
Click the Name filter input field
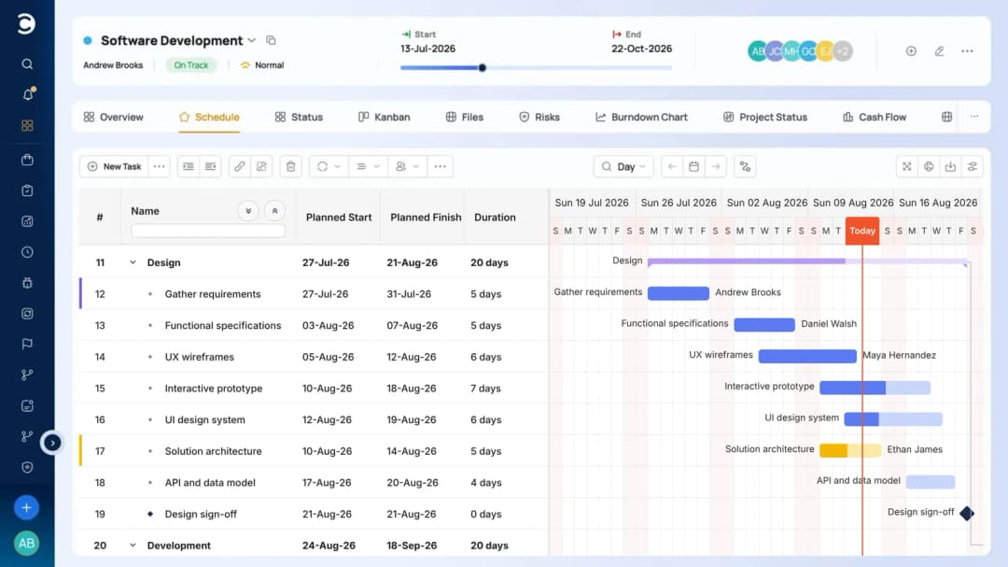click(x=207, y=231)
